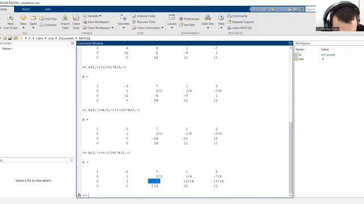Click Request Support

(241, 22)
